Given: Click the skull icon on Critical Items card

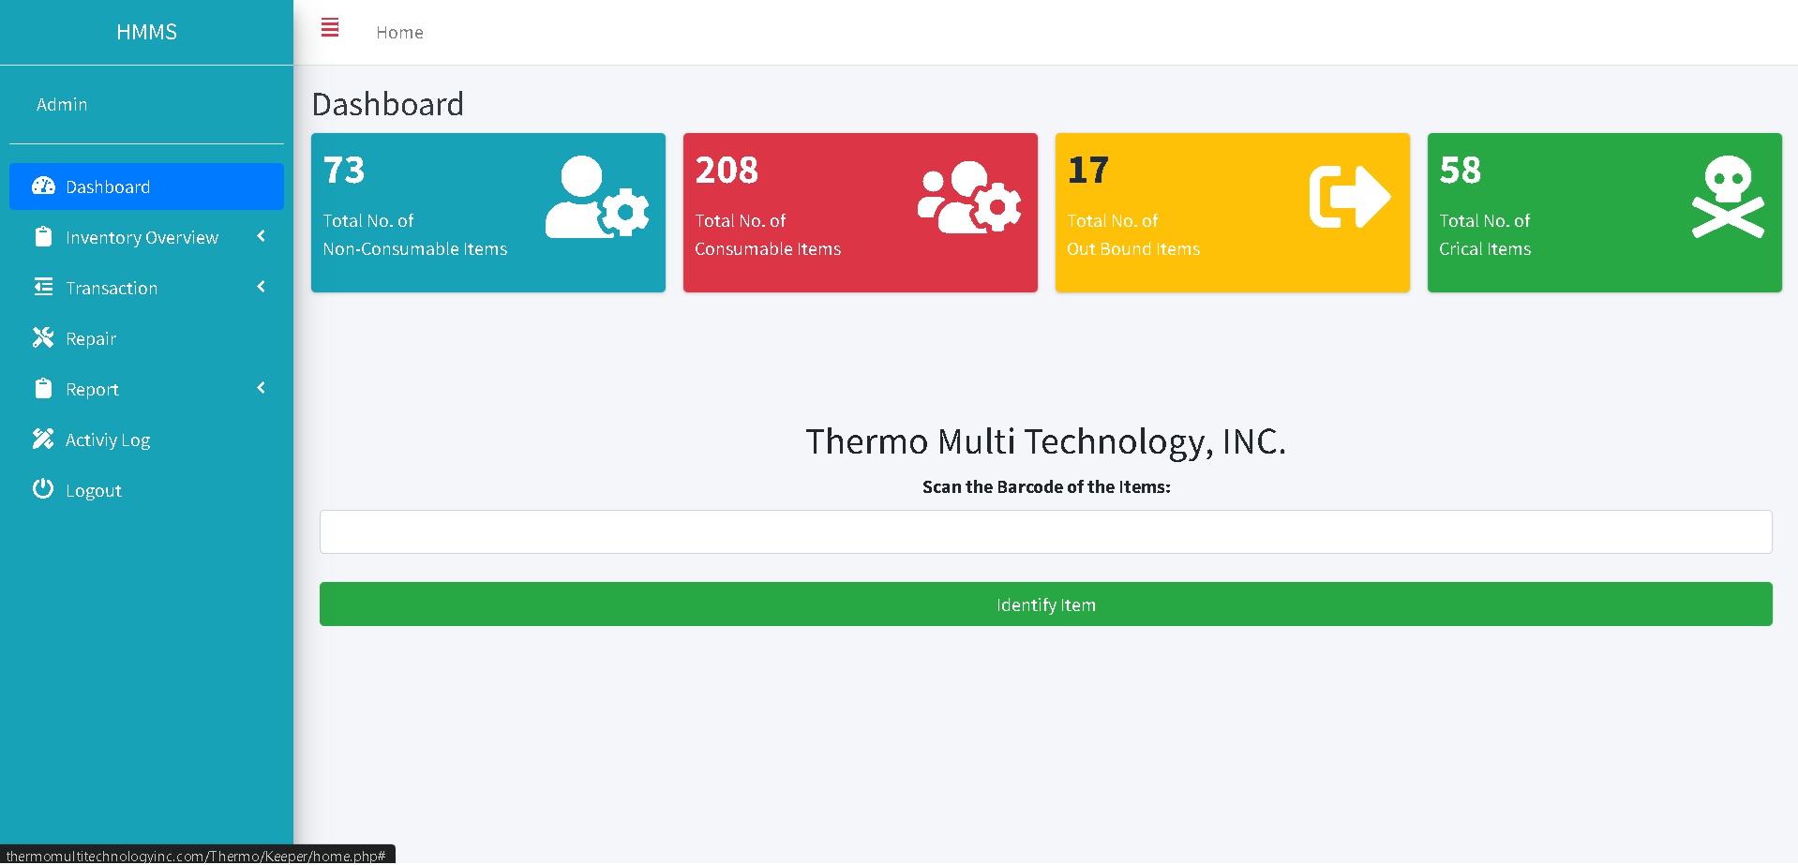Looking at the screenshot, I should coord(1727,197).
